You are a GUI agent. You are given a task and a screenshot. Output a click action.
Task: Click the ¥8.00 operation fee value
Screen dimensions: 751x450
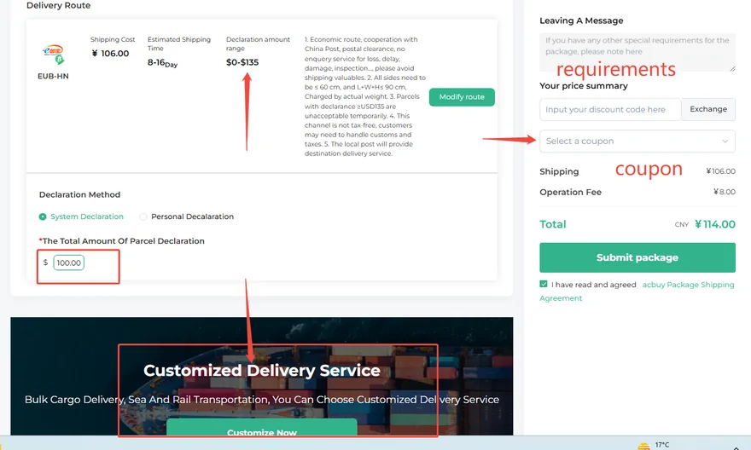pyautogui.click(x=725, y=192)
